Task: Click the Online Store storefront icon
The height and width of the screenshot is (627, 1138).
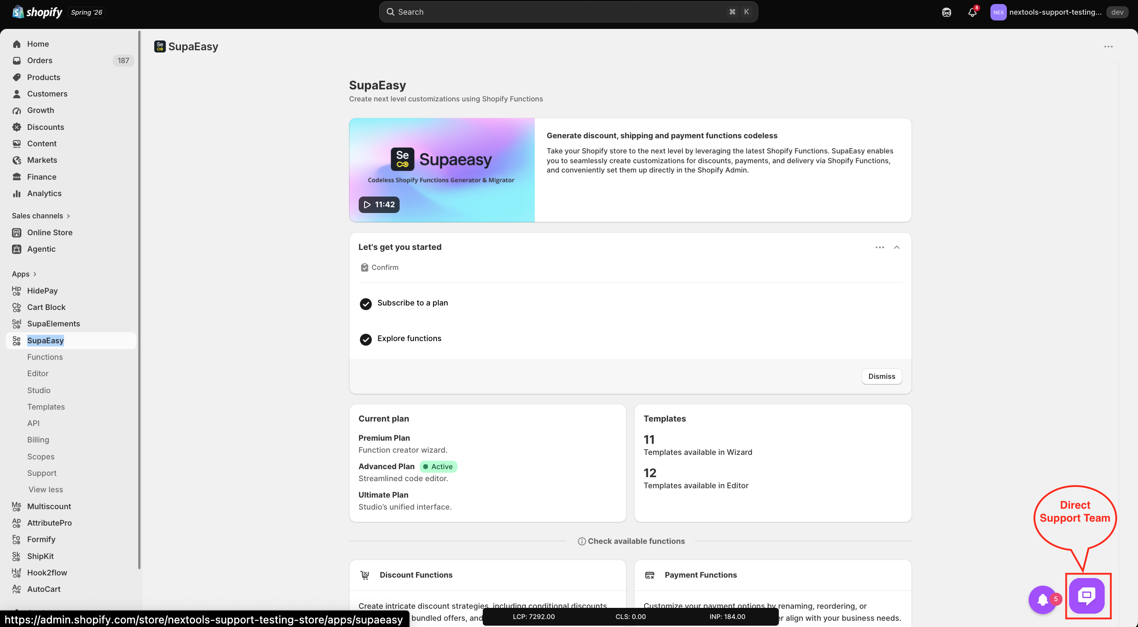Action: (x=17, y=233)
